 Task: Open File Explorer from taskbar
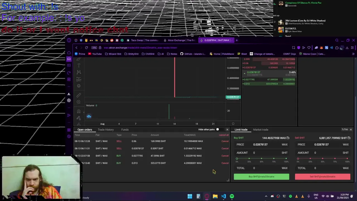[215, 196]
